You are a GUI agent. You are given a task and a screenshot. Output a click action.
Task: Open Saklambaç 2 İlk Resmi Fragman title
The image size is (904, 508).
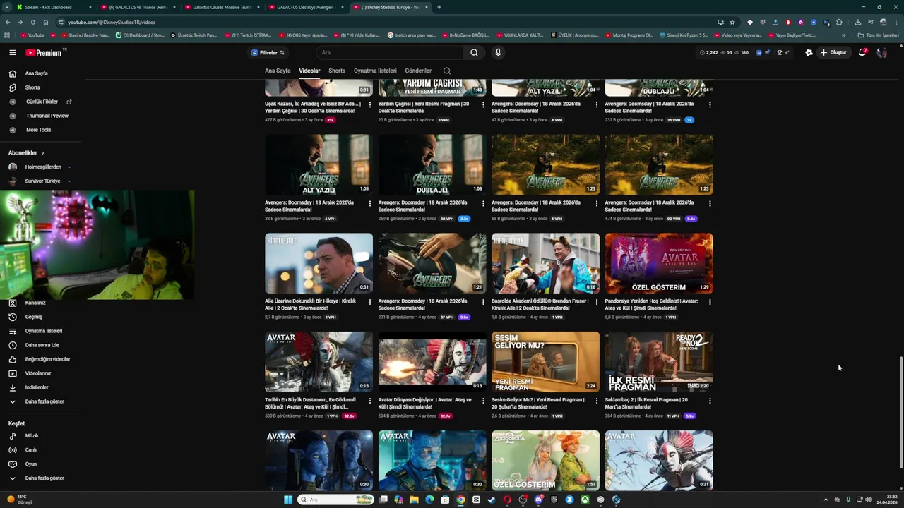click(646, 404)
